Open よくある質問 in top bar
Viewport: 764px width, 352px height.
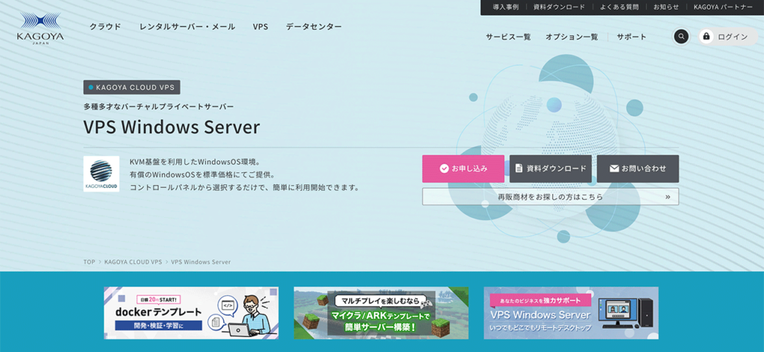pyautogui.click(x=619, y=7)
